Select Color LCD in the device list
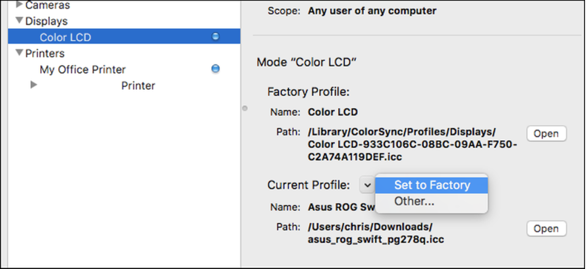 pos(65,37)
